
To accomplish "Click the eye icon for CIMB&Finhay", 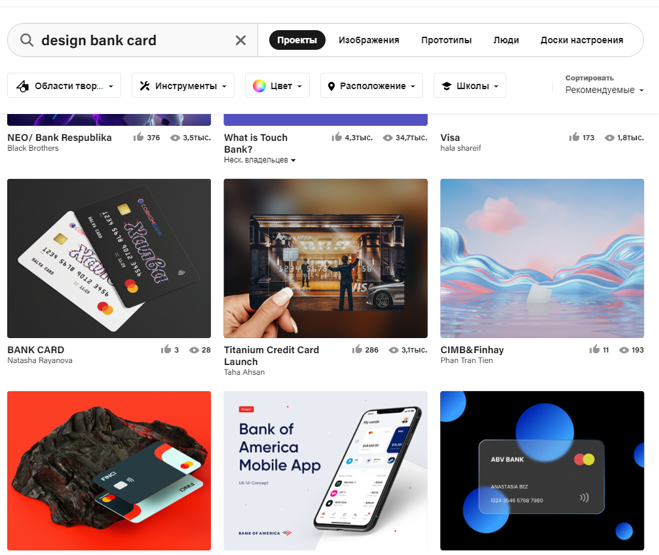I will [624, 350].
